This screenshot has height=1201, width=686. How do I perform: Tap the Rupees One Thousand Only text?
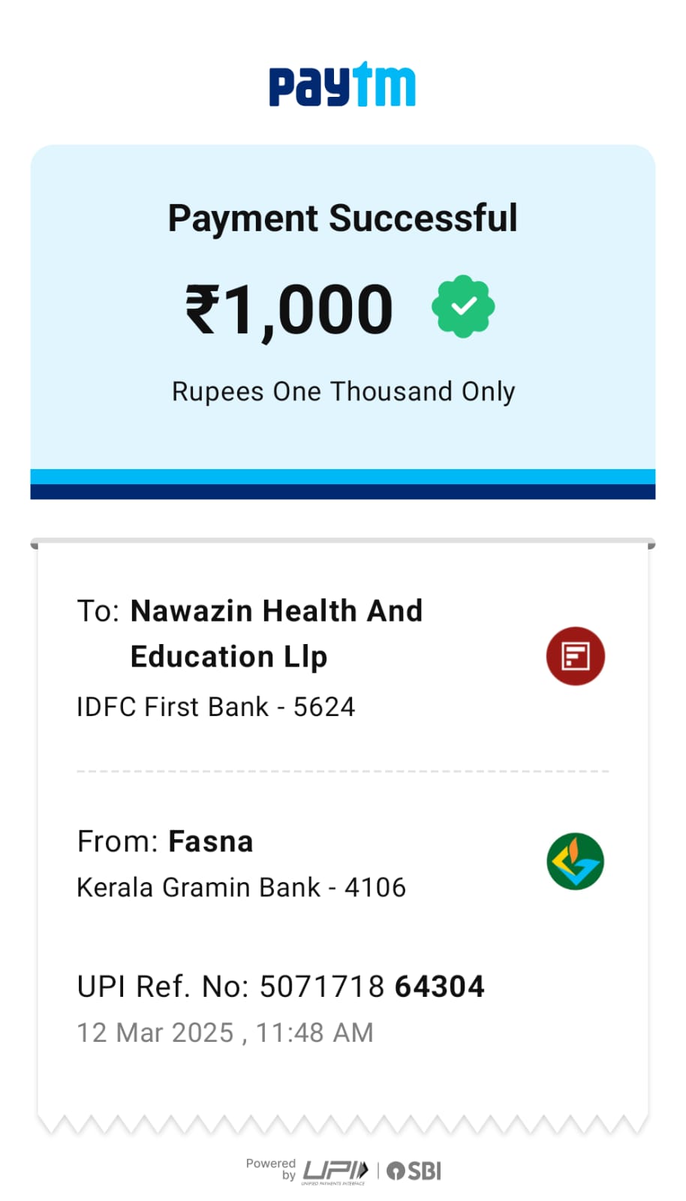343,392
